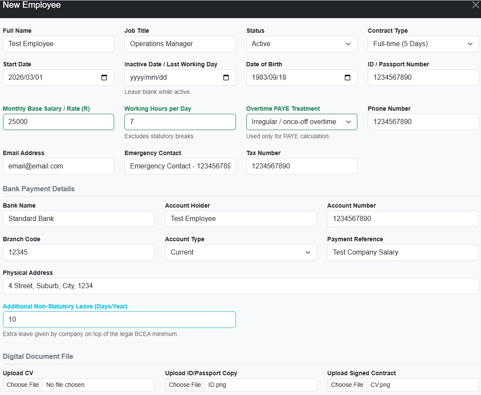Click the 'New Employee' dialog title
Screen dimensions: 481x395
coord(31,5)
